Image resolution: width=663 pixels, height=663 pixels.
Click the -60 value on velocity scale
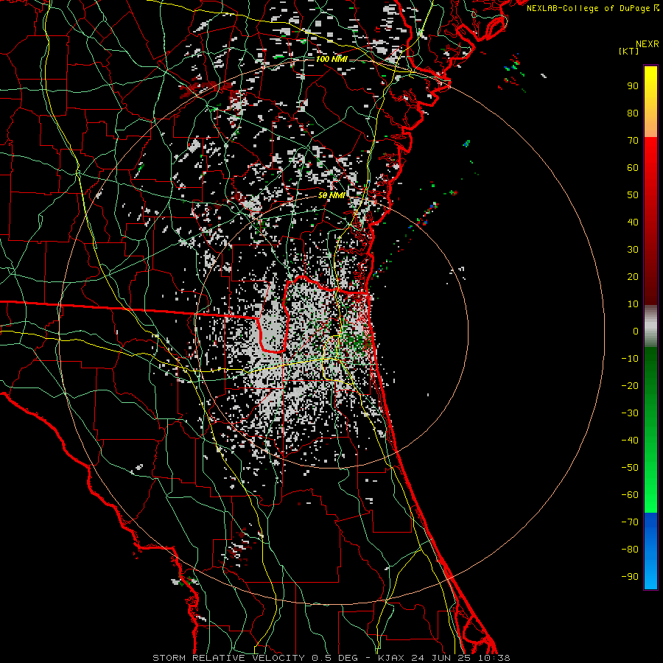pyautogui.click(x=630, y=495)
